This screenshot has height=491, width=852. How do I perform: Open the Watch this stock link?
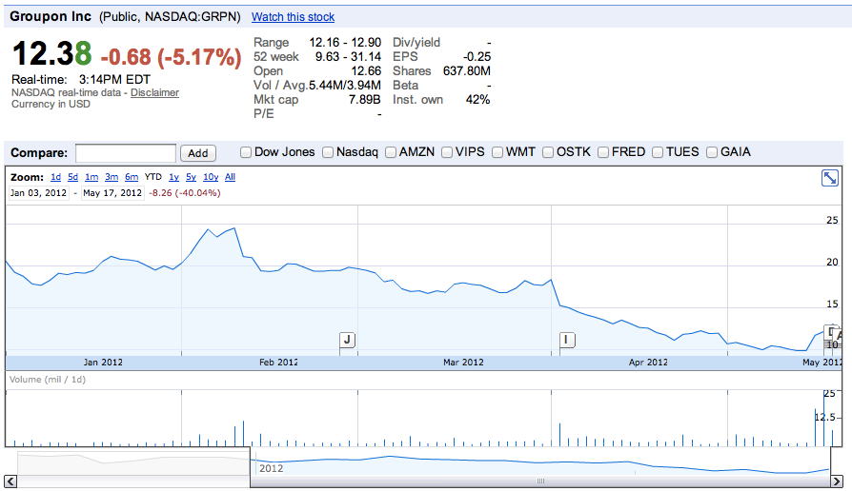click(293, 17)
